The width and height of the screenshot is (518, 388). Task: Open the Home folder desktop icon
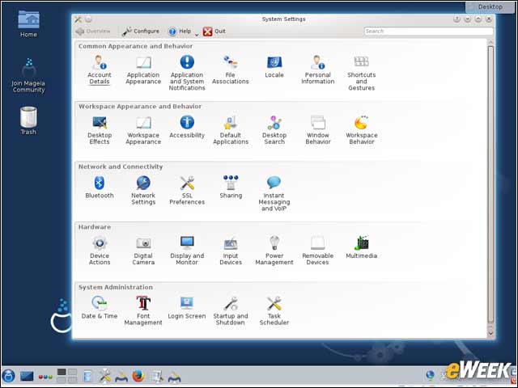pos(28,23)
